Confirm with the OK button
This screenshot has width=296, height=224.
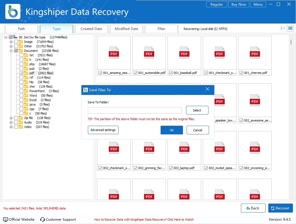(x=172, y=130)
